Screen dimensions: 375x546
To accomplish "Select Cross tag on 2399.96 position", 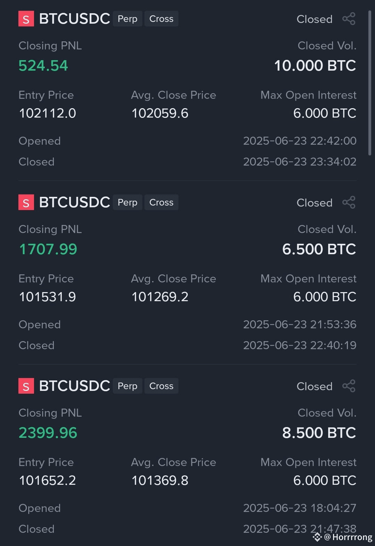I will click(x=161, y=386).
